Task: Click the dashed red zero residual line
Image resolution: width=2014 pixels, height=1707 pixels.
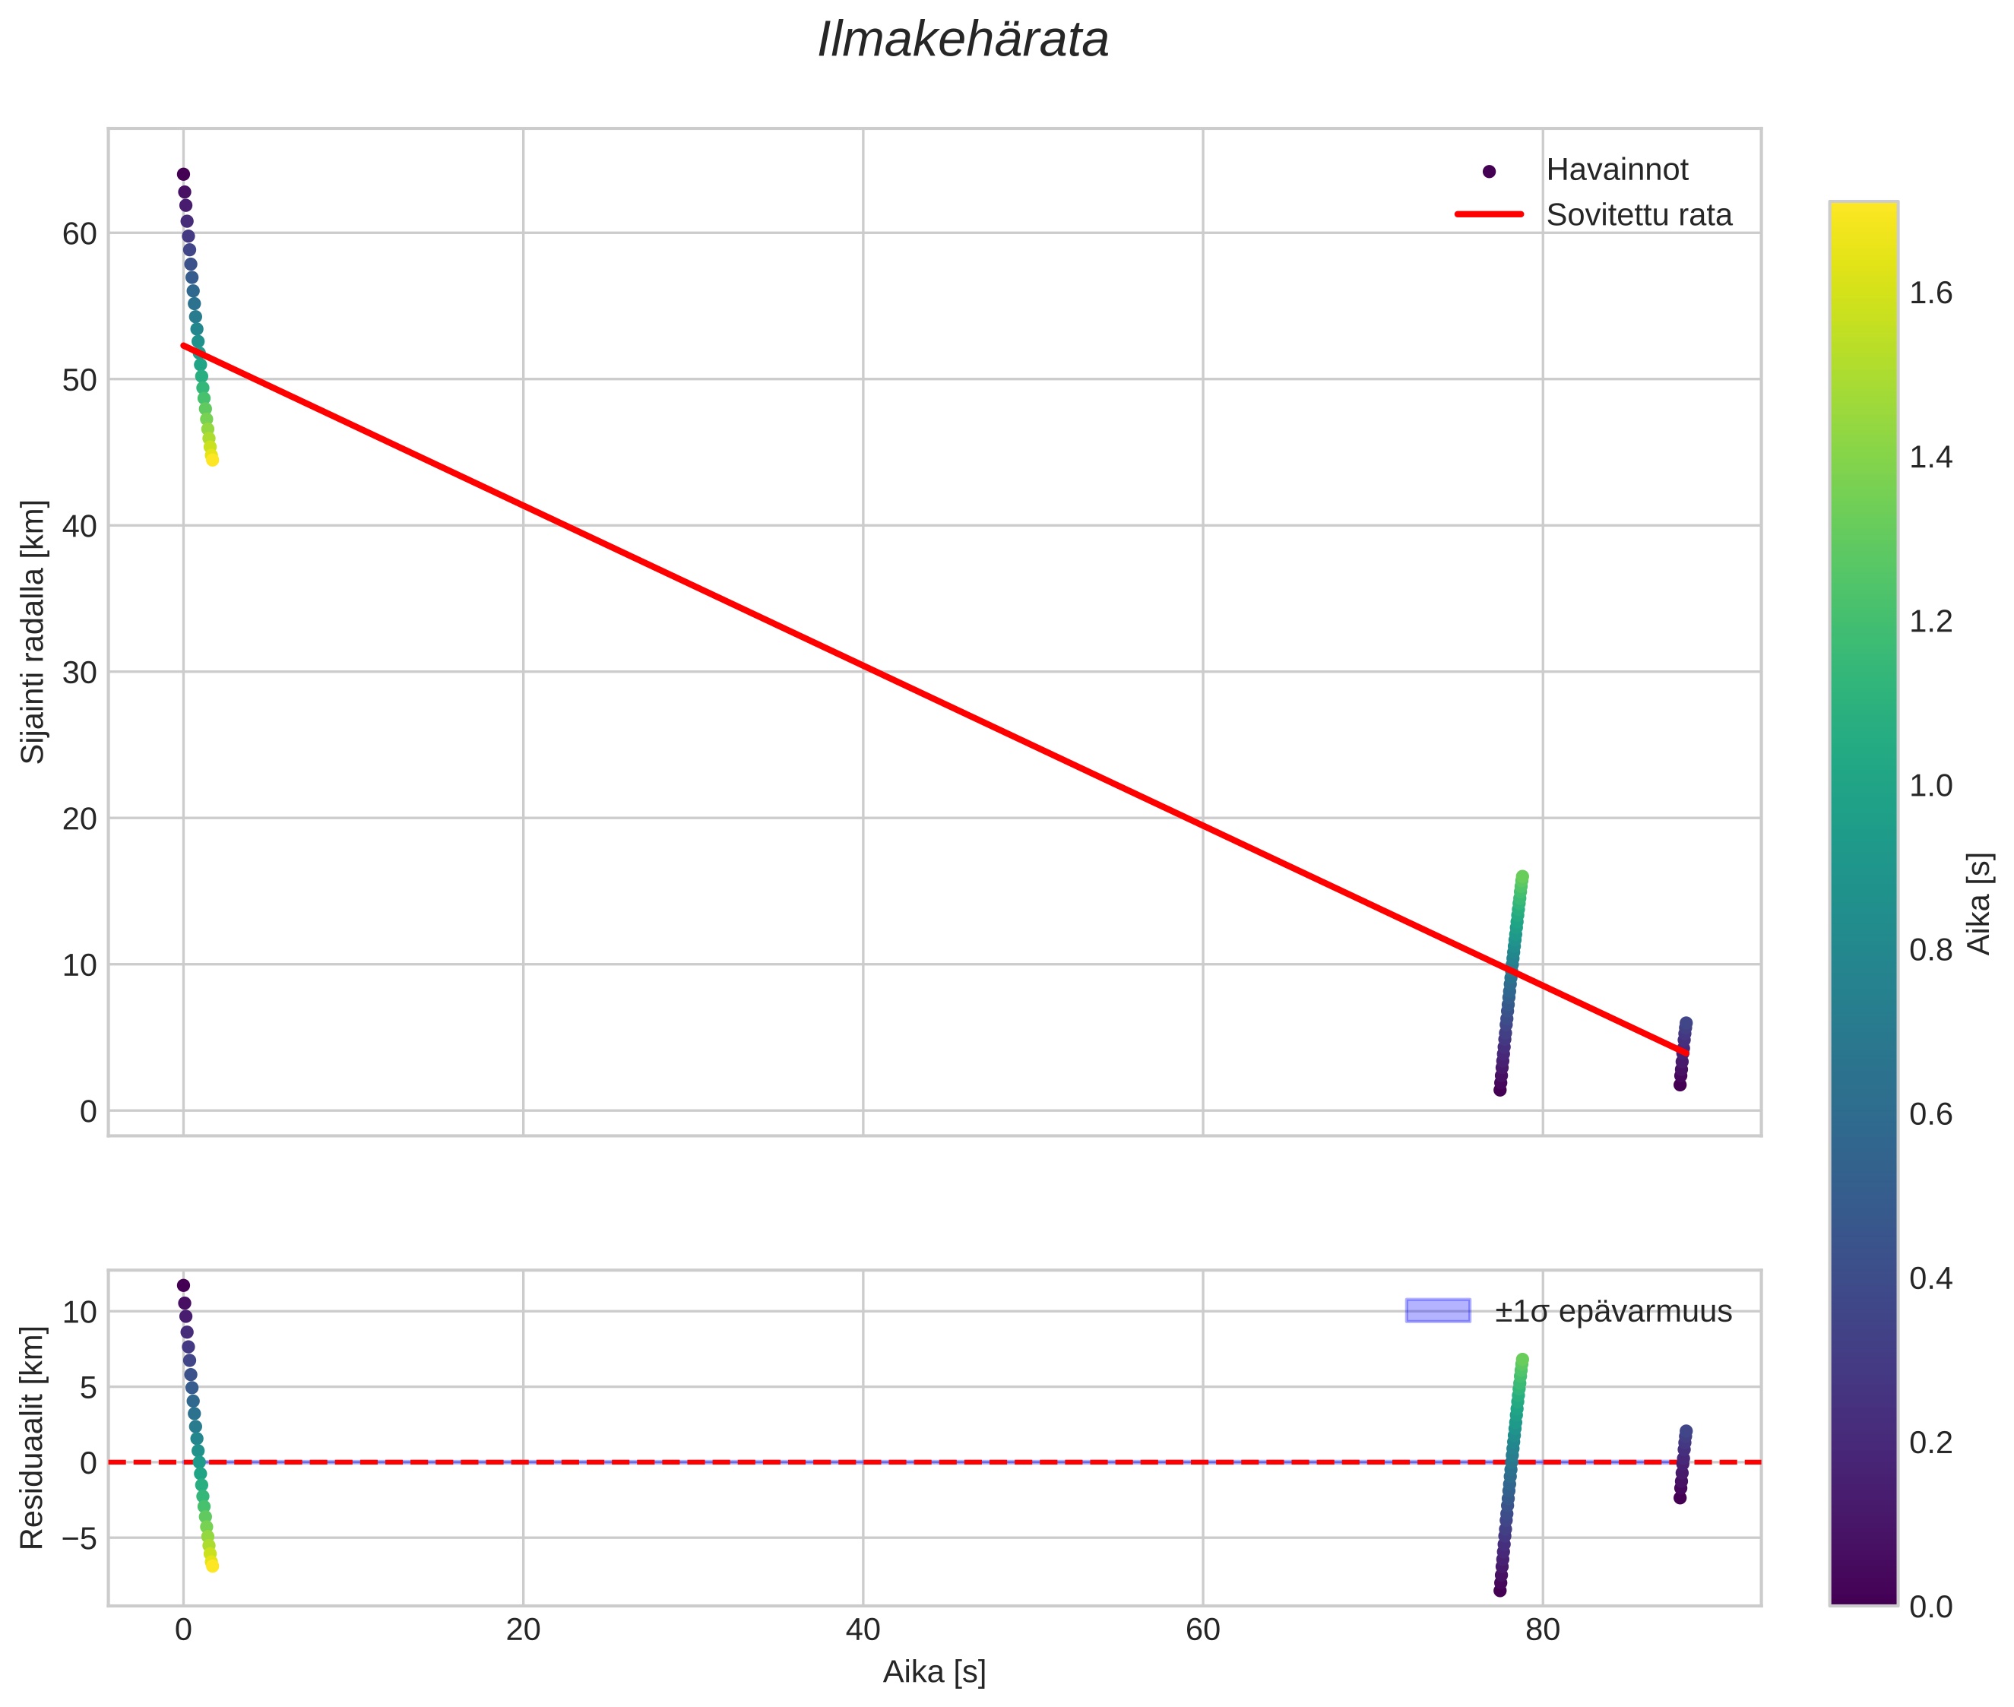Action: (871, 1462)
